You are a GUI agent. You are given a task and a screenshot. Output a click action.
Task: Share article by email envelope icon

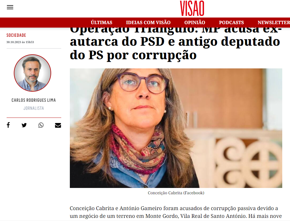tap(58, 125)
